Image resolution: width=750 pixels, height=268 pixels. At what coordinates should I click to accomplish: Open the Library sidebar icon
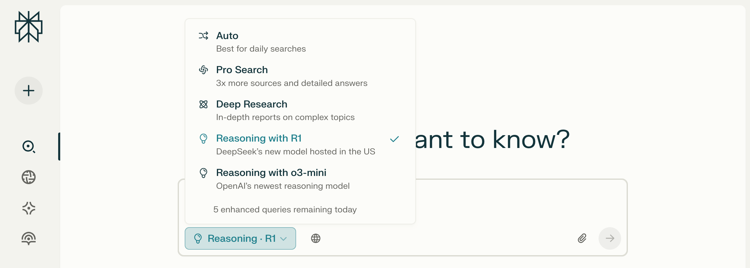(x=29, y=239)
